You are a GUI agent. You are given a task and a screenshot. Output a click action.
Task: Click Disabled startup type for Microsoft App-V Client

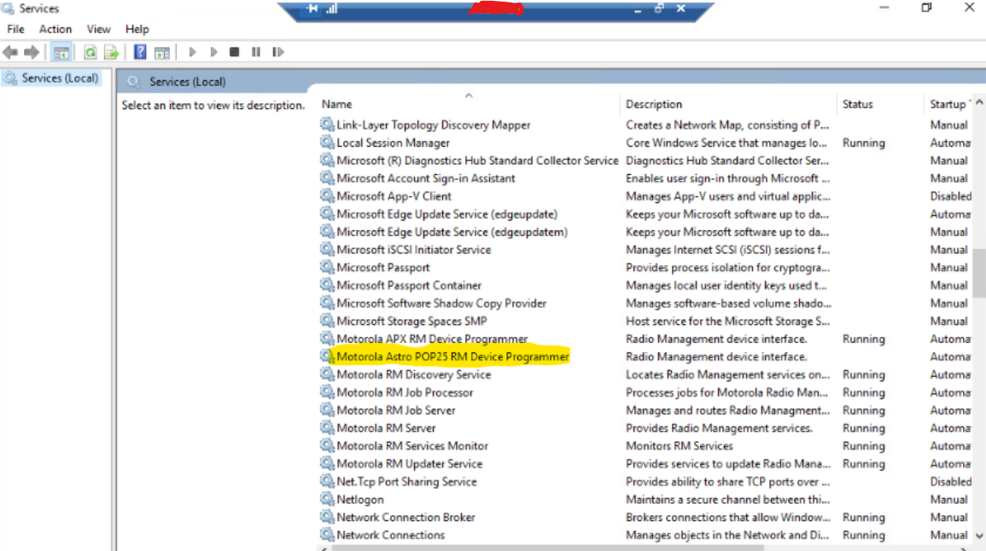[951, 197]
